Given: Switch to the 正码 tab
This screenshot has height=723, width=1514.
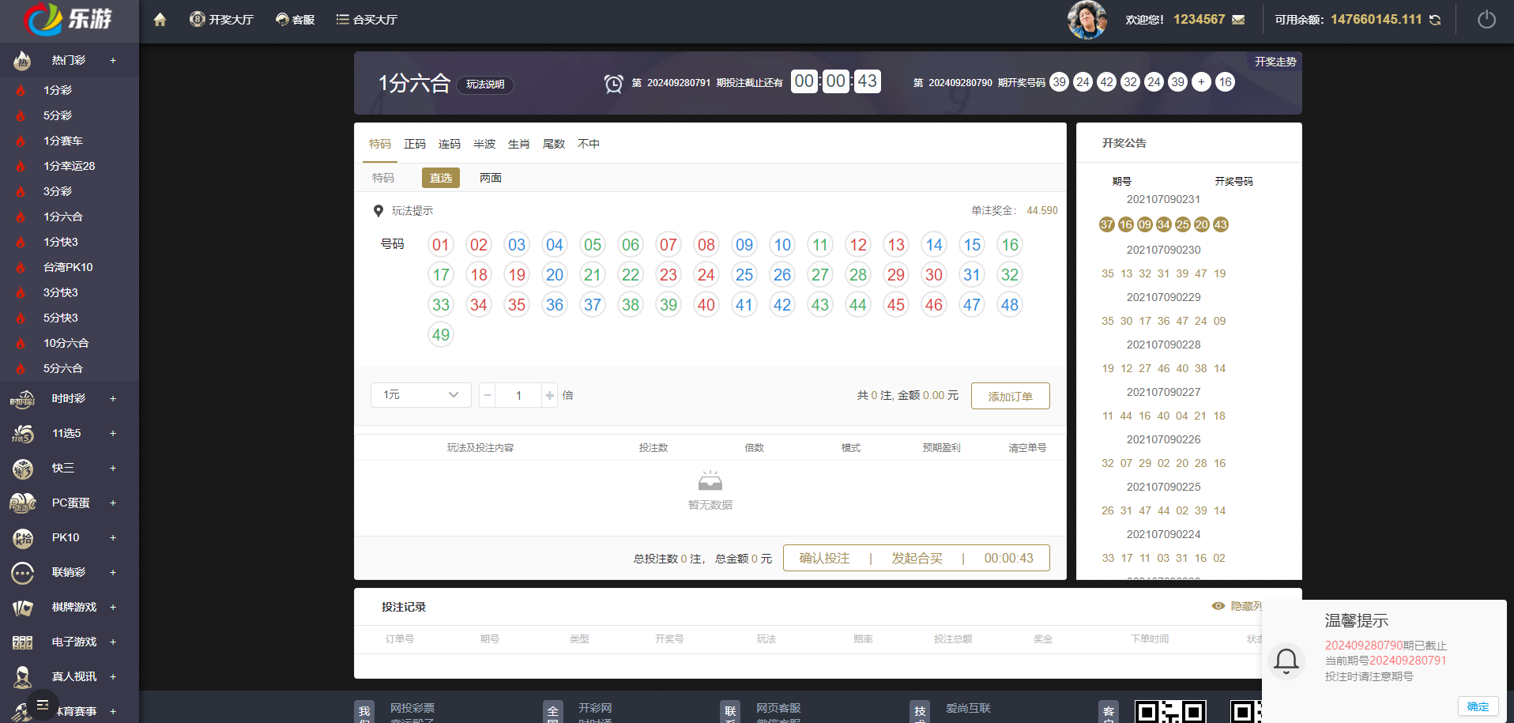Looking at the screenshot, I should (415, 144).
